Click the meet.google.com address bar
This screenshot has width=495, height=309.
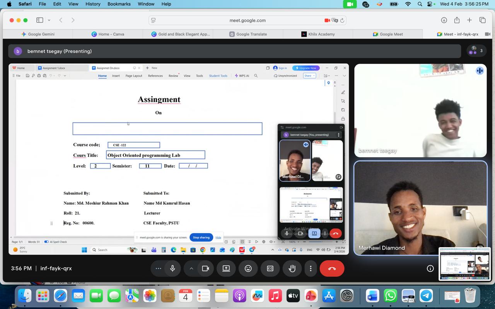[247, 20]
